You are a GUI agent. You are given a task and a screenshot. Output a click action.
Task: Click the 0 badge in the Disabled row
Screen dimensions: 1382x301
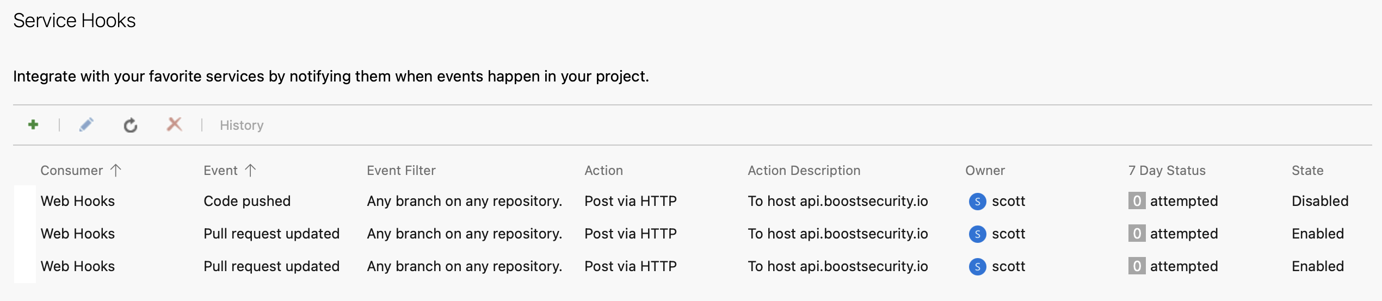click(1137, 201)
